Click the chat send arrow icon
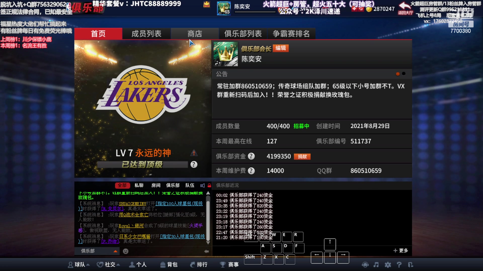Viewport: 483px width, 271px height. pyautogui.click(x=207, y=251)
